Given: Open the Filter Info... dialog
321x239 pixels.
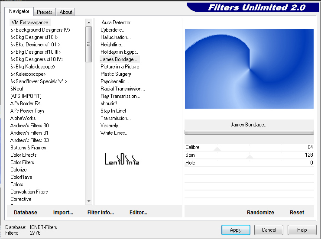Looking at the screenshot, I should pyautogui.click(x=101, y=212).
